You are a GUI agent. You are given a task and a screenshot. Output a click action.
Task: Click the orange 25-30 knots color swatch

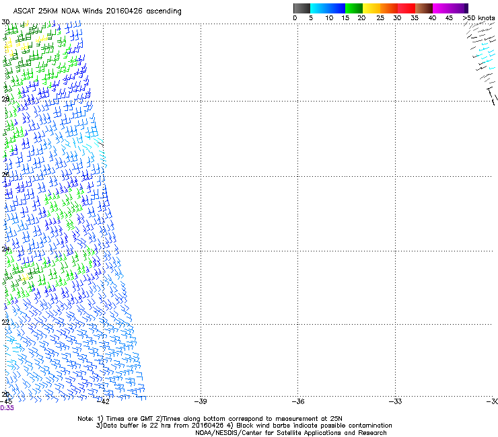pyautogui.click(x=389, y=8)
